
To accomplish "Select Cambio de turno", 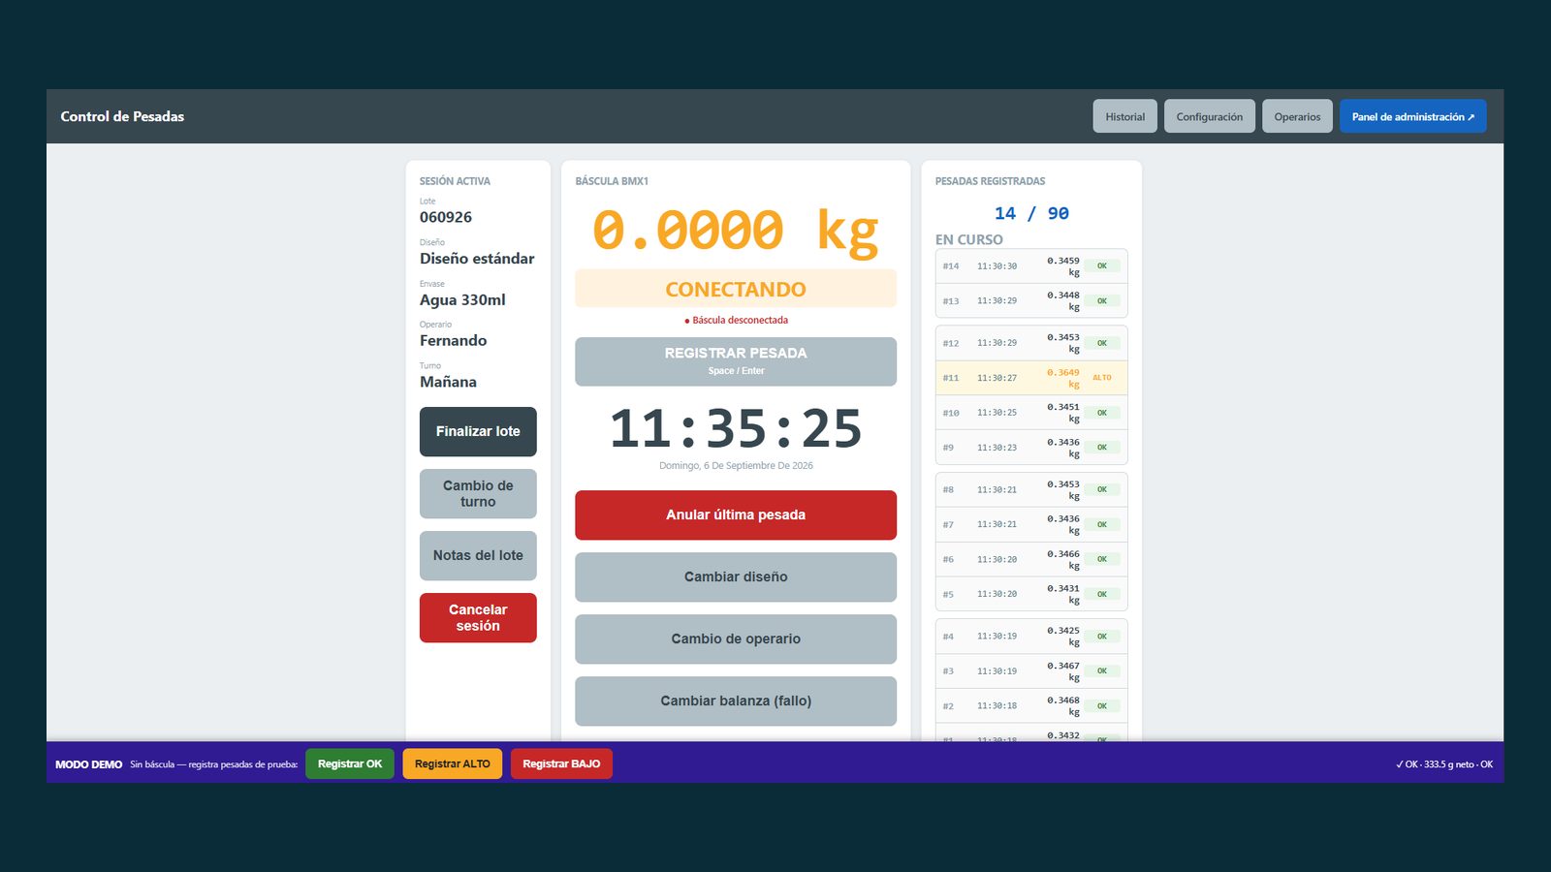I will pyautogui.click(x=478, y=493).
